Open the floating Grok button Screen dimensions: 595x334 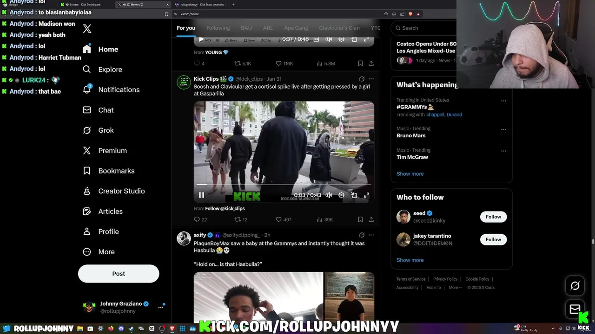click(575, 286)
